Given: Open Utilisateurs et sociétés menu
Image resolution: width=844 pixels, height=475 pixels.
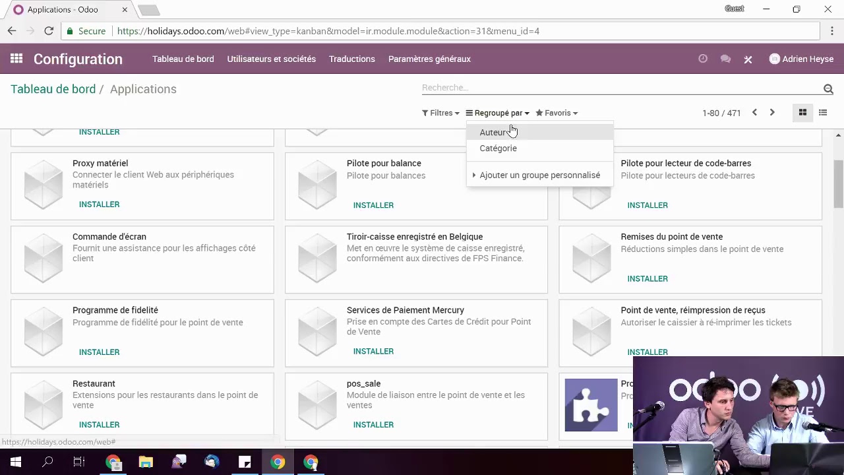Looking at the screenshot, I should tap(272, 59).
